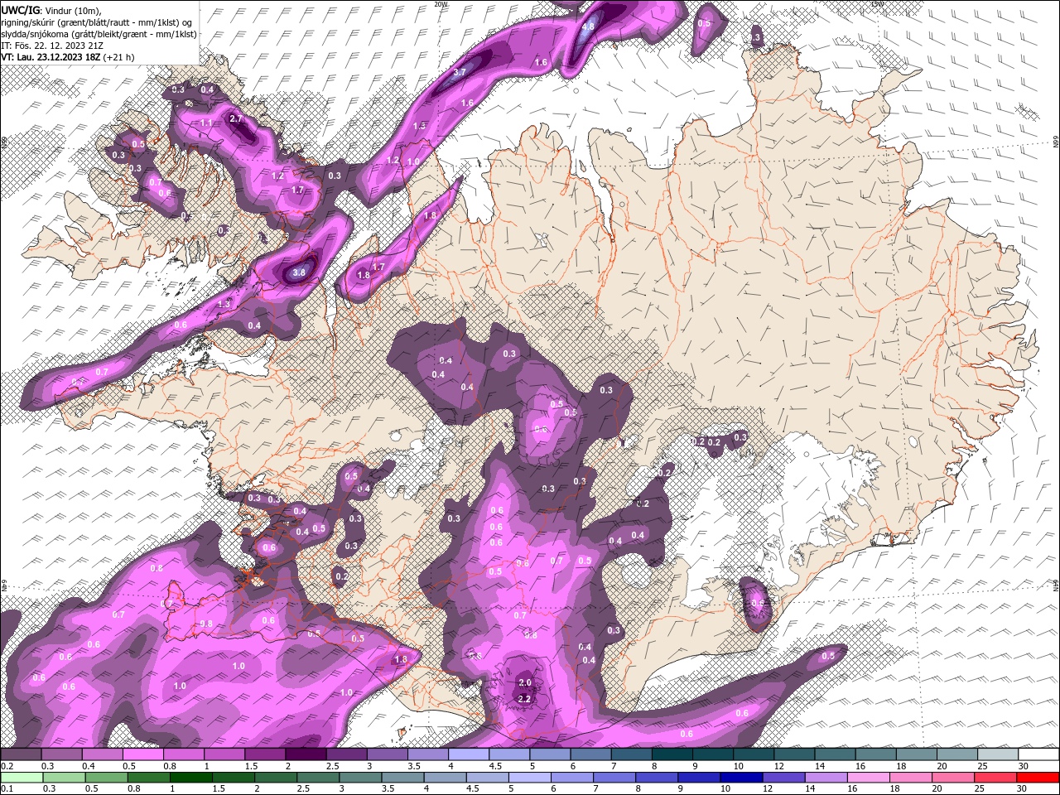This screenshot has width=1060, height=795.
Task: Click the 4.8 precipitation value on the map
Action: pyautogui.click(x=588, y=26)
